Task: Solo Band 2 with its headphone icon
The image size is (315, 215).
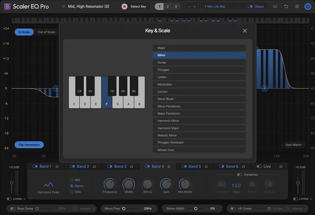Action: click(x=94, y=167)
